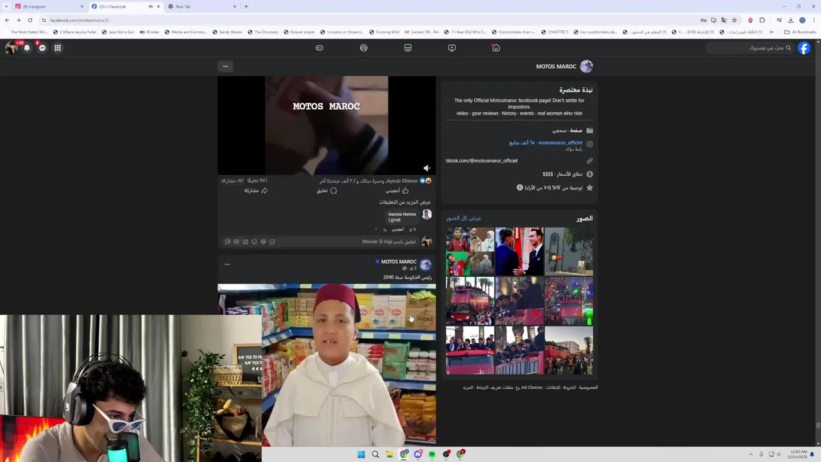Share the video post (مشاركة)

click(255, 191)
